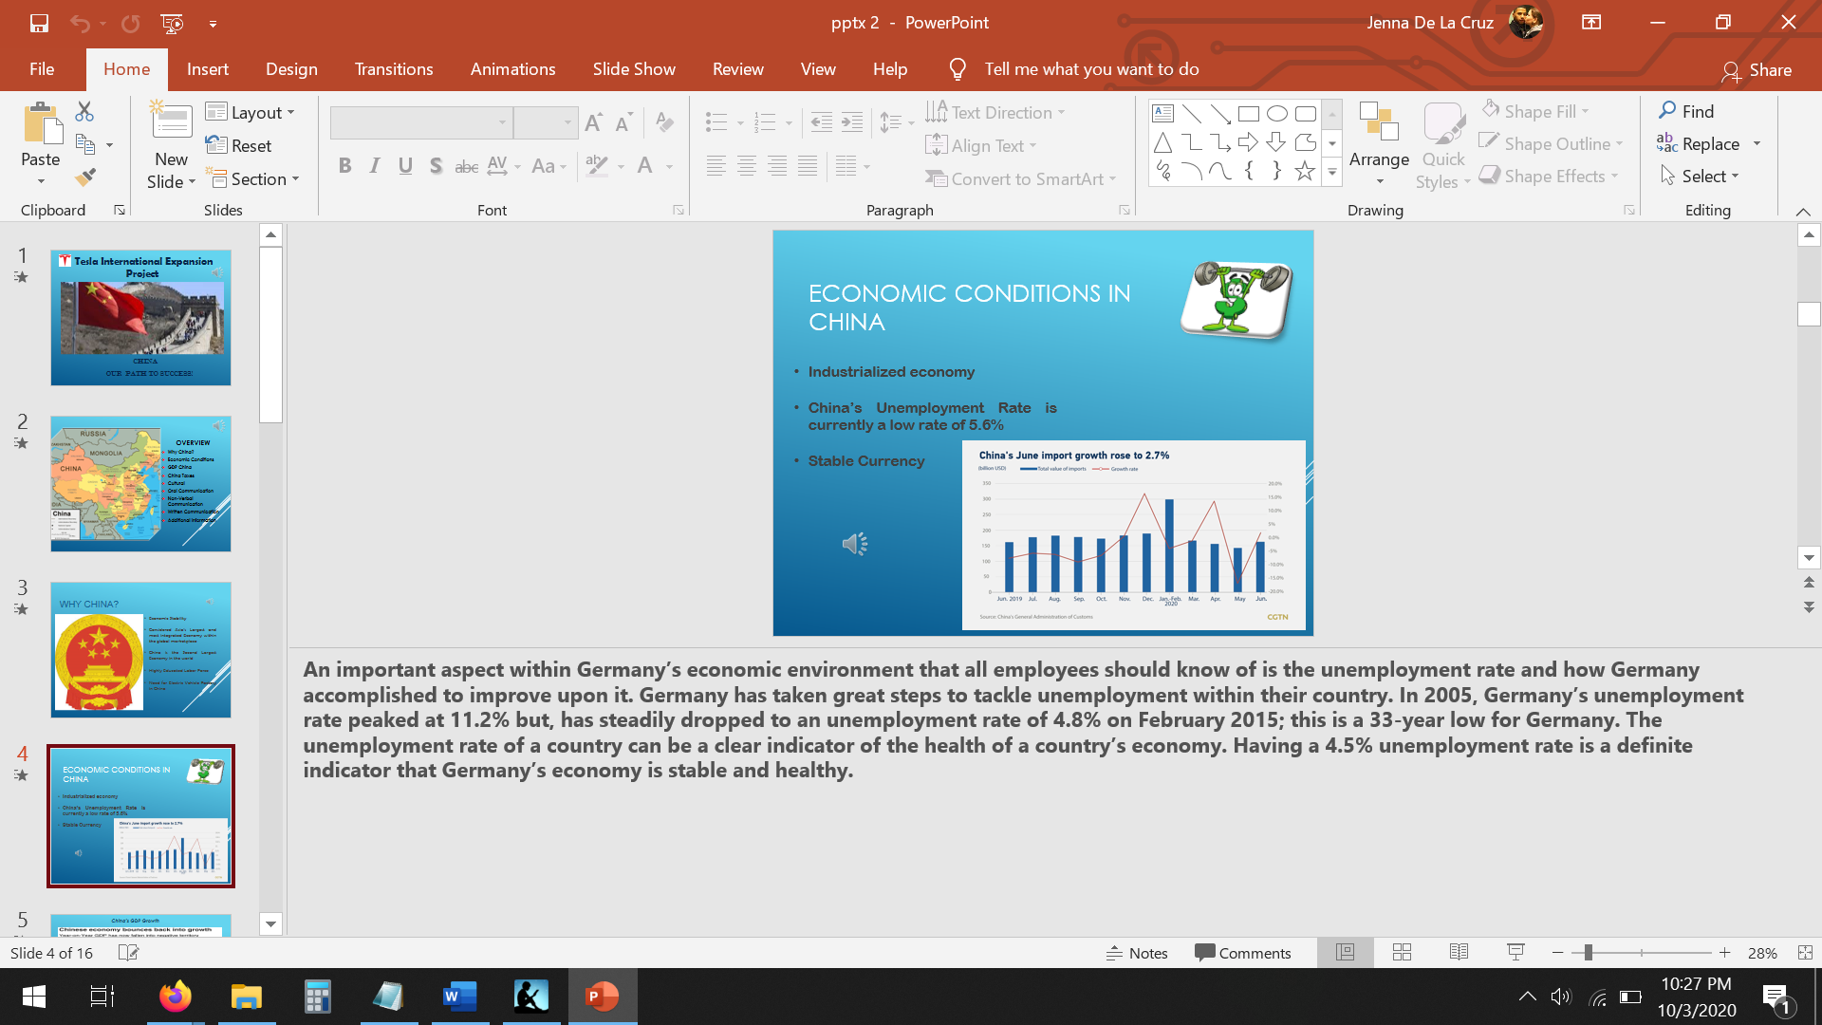Toggle bulleted list formatting
Viewport: 1822px width, 1025px height.
coord(718,122)
